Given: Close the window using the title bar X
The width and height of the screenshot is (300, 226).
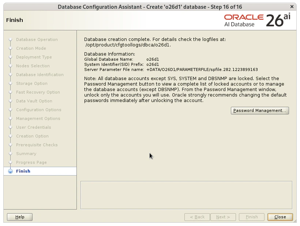Looking at the screenshot, I should [x=292, y=7].
